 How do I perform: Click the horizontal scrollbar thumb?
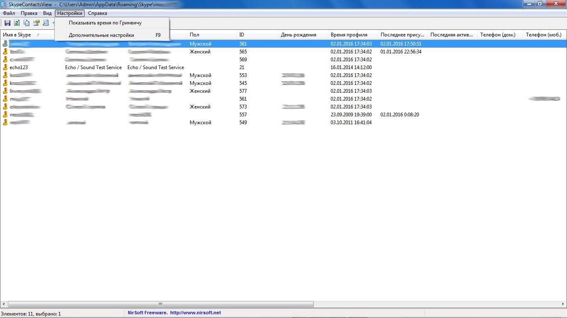click(x=161, y=304)
